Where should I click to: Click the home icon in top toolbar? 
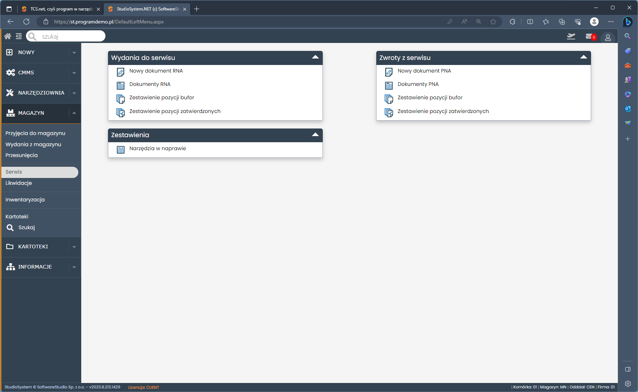(x=8, y=36)
